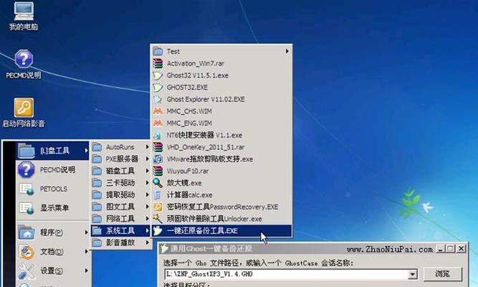The height and width of the screenshot is (287, 478).
Task: Click the 计算器calc.exe calculator icon
Action: pos(158,194)
